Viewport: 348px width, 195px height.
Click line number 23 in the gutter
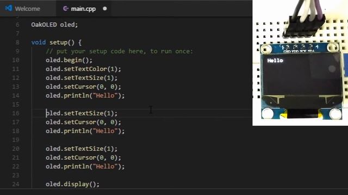(16, 175)
